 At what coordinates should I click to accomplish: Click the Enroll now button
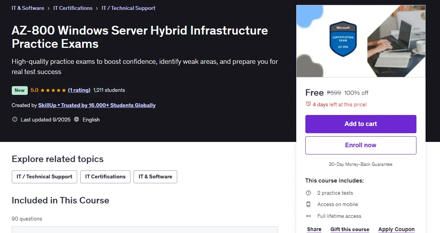coord(361,145)
